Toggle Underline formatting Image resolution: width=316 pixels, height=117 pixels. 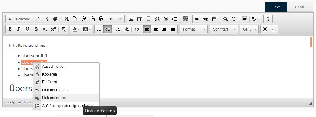[x=27, y=29]
